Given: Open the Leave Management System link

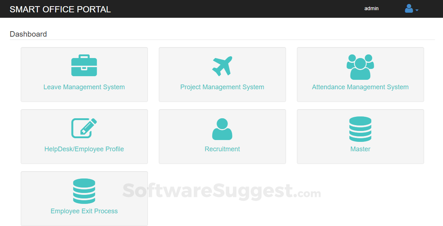Looking at the screenshot, I should click(x=84, y=87).
